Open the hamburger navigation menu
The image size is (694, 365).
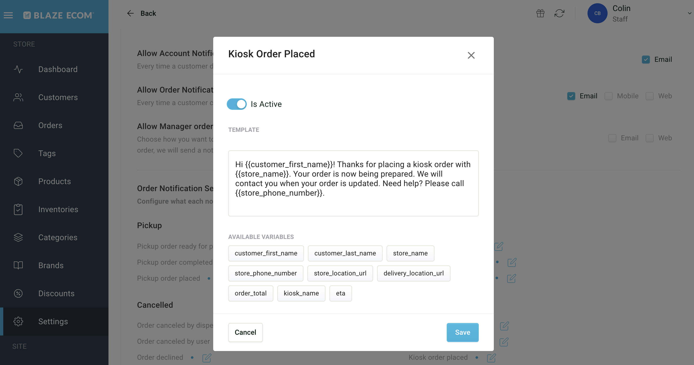pos(8,15)
